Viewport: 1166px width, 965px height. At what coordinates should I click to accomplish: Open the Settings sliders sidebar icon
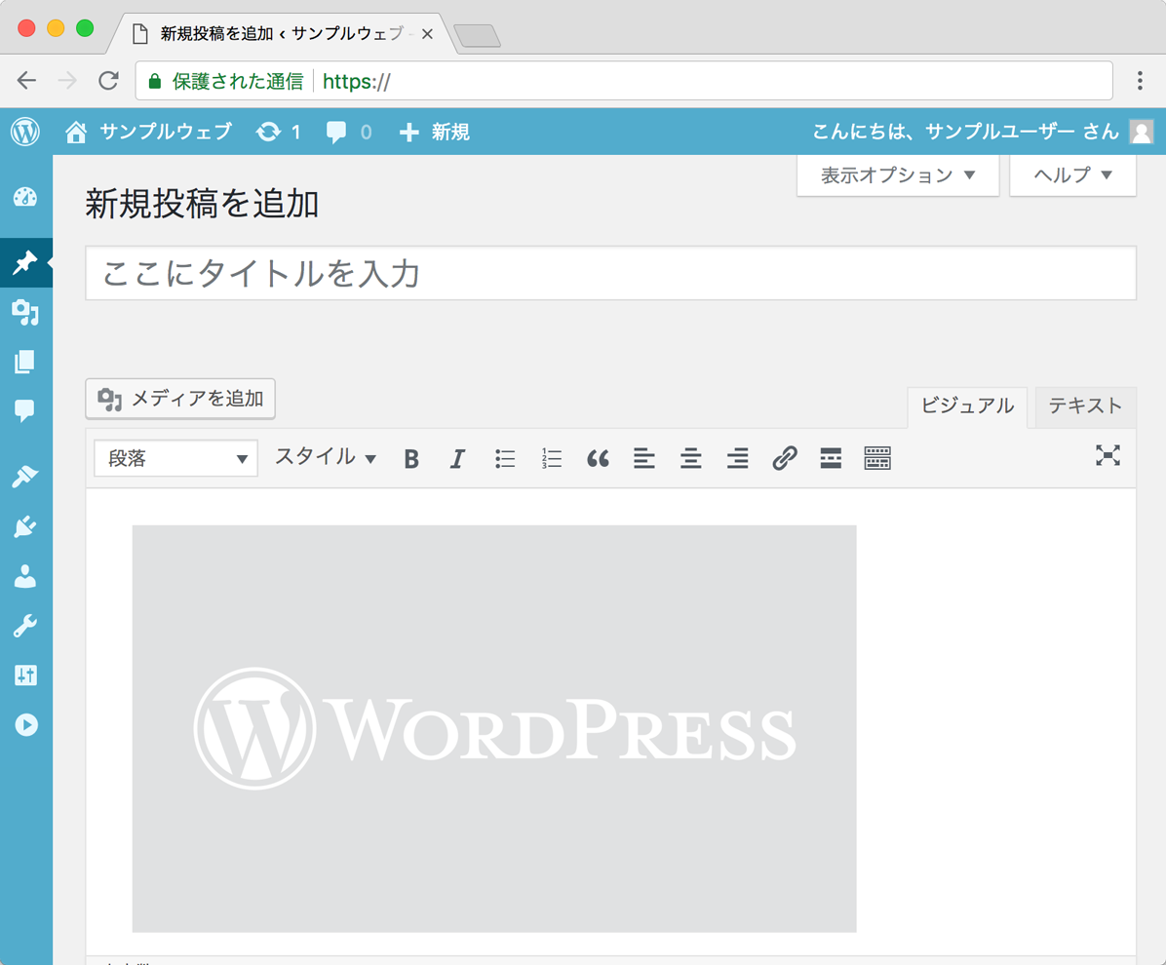point(25,675)
